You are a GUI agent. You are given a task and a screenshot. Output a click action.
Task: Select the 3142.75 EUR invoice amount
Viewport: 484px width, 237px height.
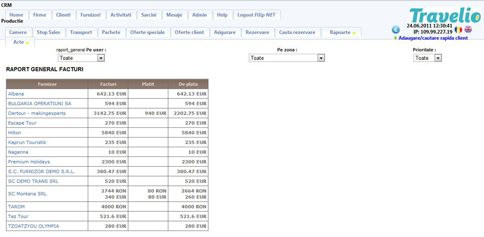(x=110, y=113)
